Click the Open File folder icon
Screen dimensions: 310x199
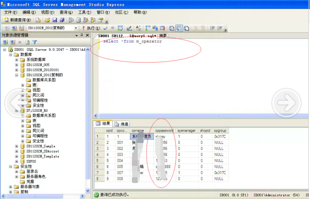47,20
